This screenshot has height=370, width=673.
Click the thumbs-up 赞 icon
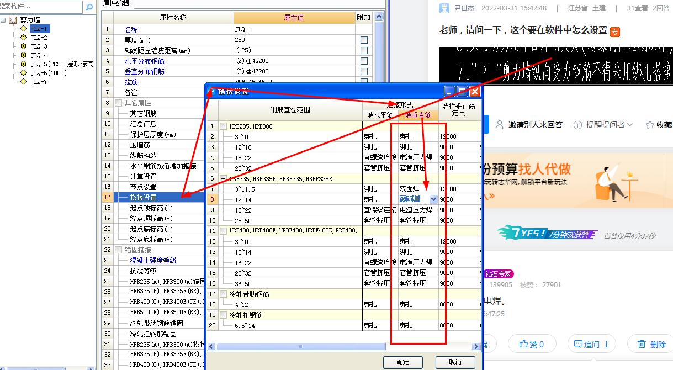click(523, 344)
